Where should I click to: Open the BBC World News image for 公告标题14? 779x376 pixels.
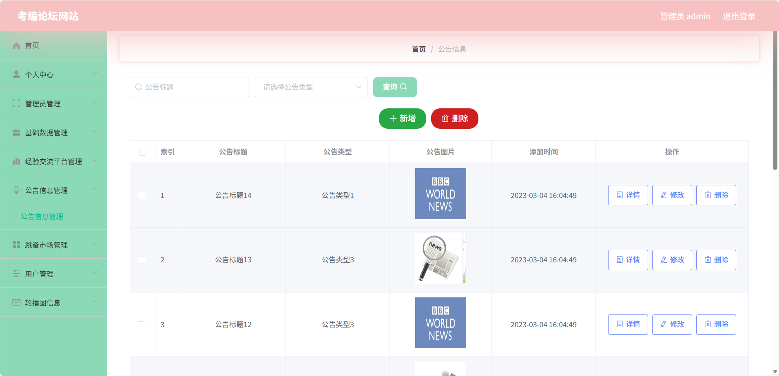click(x=440, y=194)
